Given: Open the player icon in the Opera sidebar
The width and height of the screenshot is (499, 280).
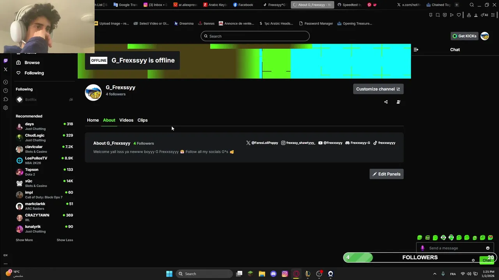Looking at the screenshot, I should (x=5, y=82).
